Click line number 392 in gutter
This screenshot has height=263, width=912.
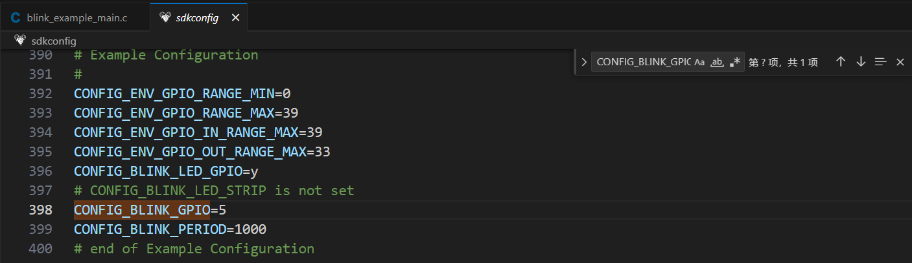pyautogui.click(x=40, y=94)
